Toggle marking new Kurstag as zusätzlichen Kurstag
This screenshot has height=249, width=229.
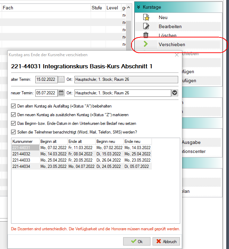[x=13, y=115]
